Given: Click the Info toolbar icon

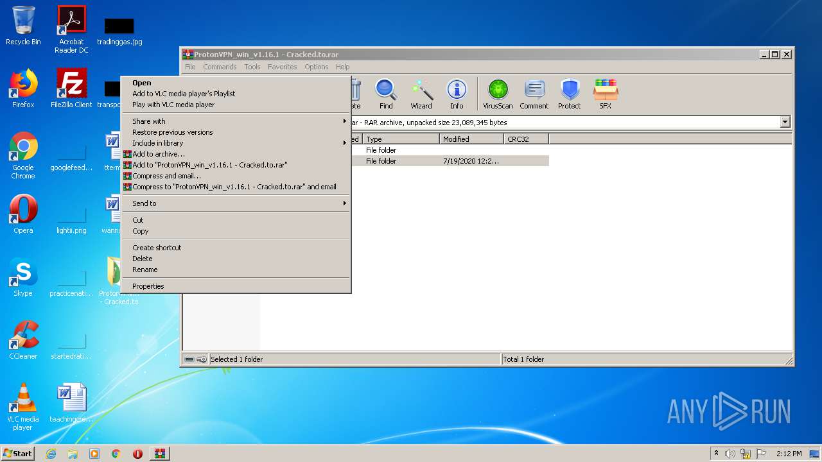Looking at the screenshot, I should coord(457,94).
